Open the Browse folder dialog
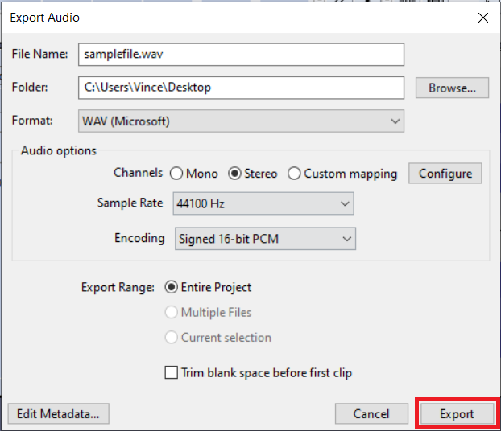 point(452,88)
